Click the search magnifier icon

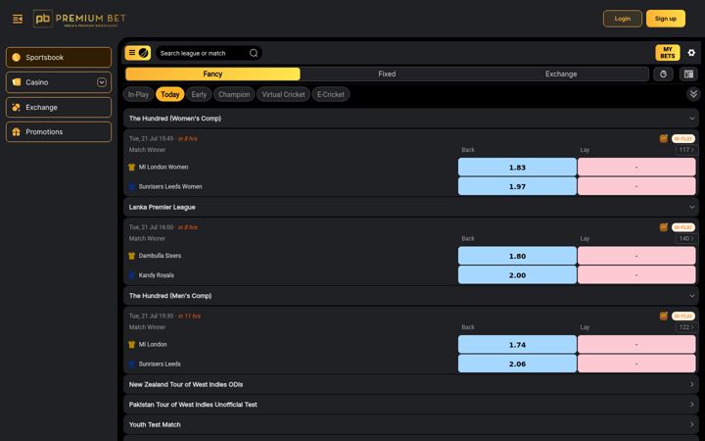(x=254, y=53)
